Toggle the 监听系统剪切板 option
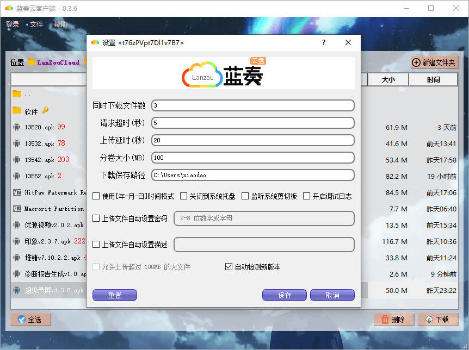Screen dimensions: 469x350 [245, 196]
